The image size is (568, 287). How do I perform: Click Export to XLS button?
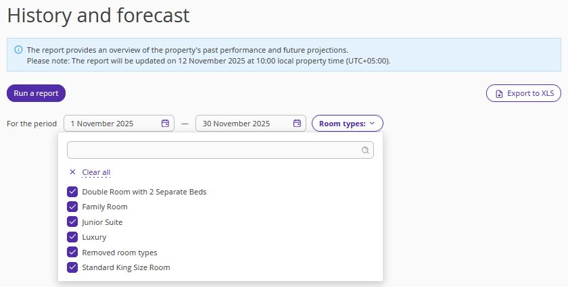(x=523, y=94)
